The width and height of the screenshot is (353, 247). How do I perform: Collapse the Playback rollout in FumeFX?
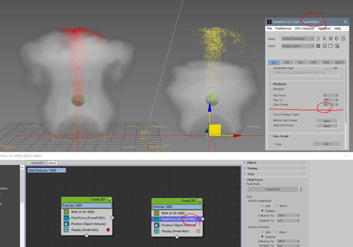(x=306, y=84)
